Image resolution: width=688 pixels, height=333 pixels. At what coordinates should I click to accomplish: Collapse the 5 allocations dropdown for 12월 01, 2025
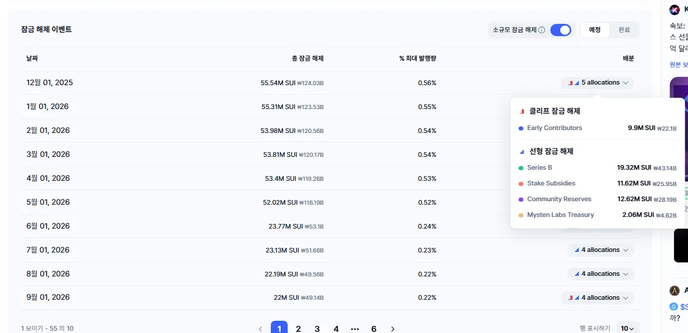click(598, 83)
